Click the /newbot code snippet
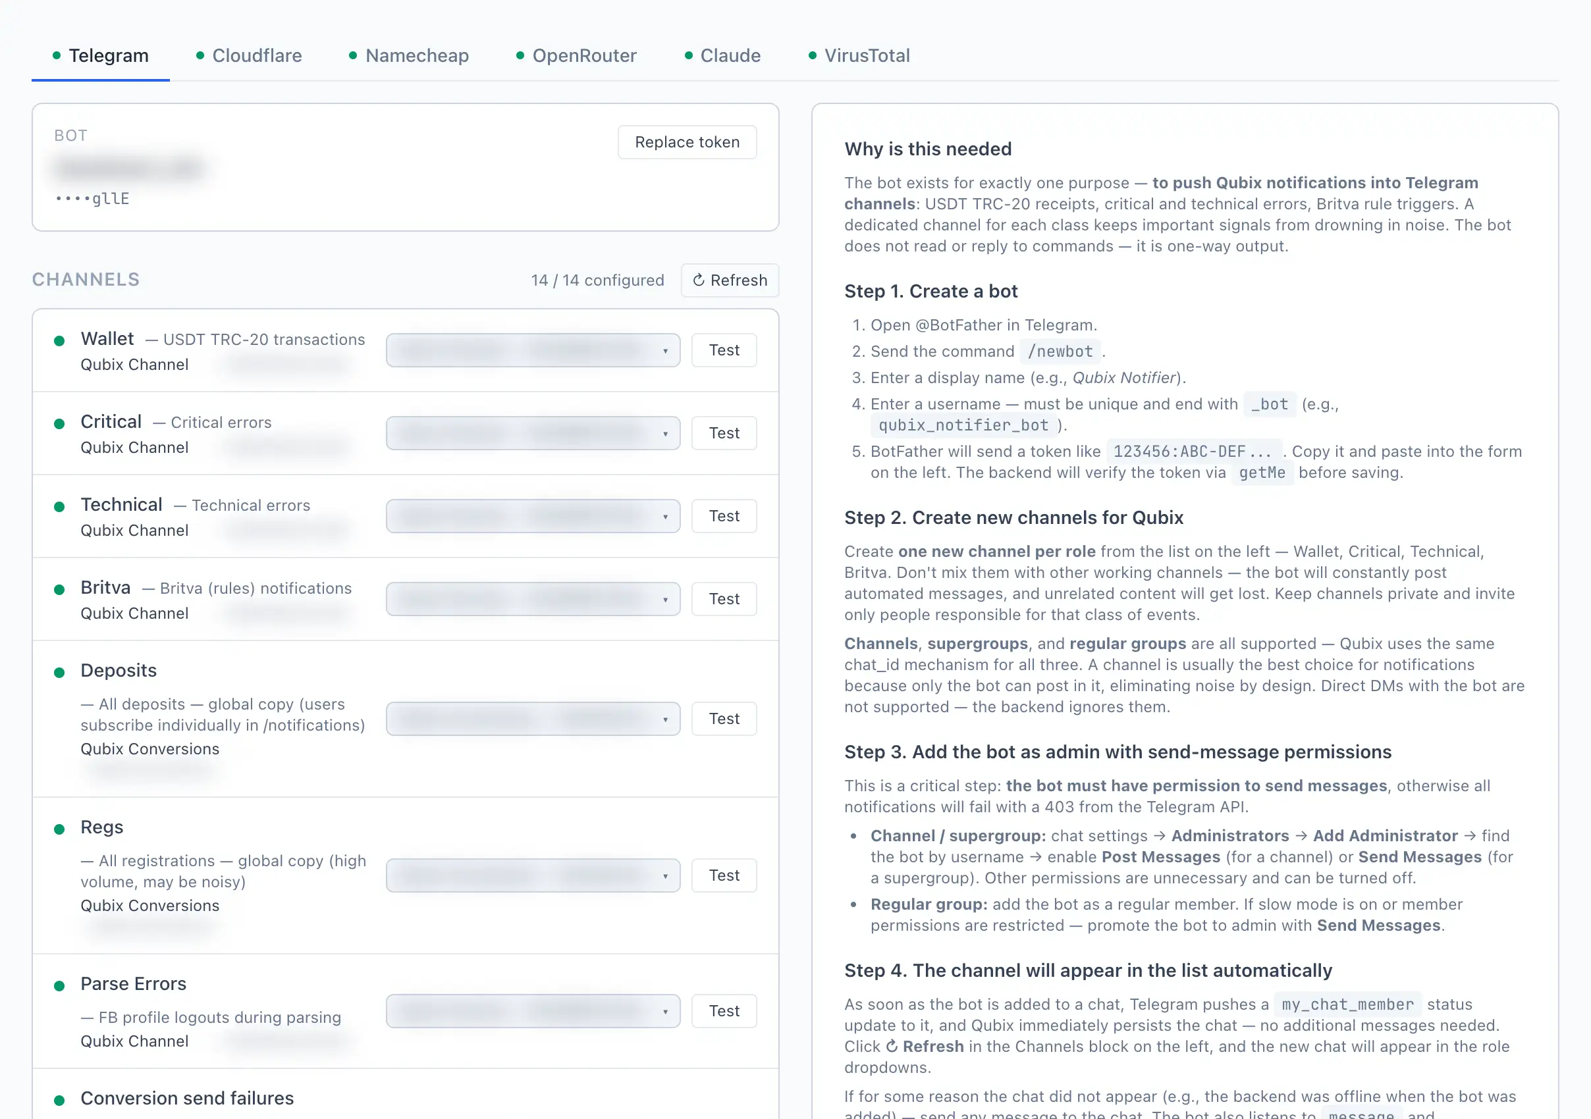Viewport: 1591px width, 1119px height. tap(1060, 351)
